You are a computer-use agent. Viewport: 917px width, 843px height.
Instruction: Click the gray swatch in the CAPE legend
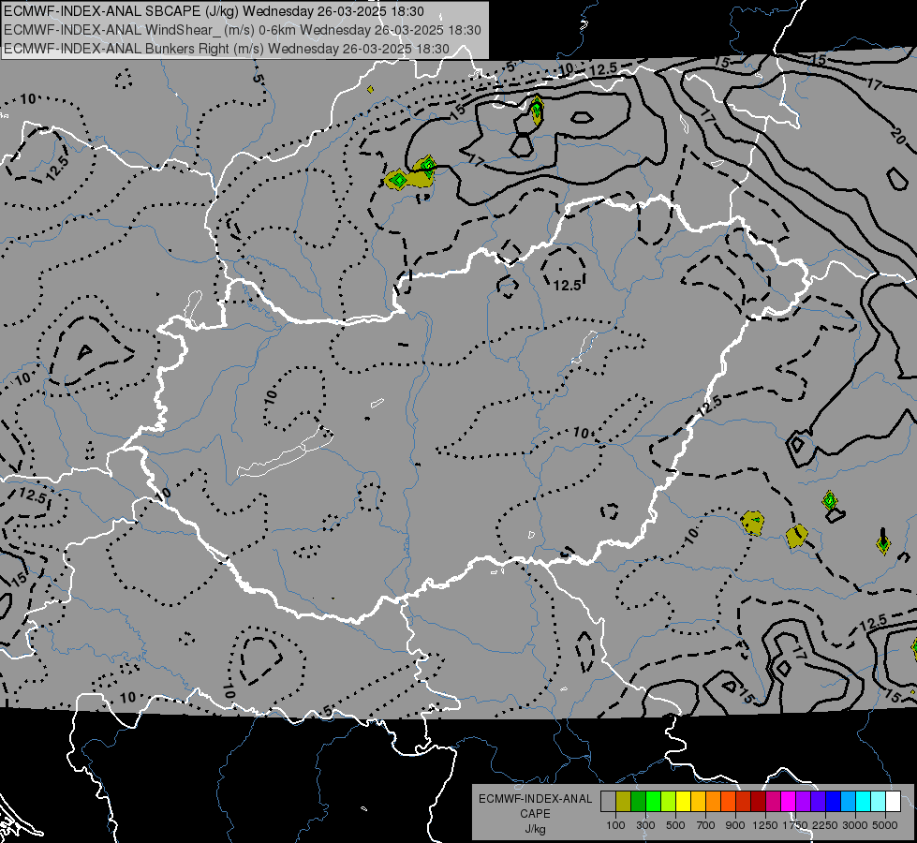coord(608,801)
